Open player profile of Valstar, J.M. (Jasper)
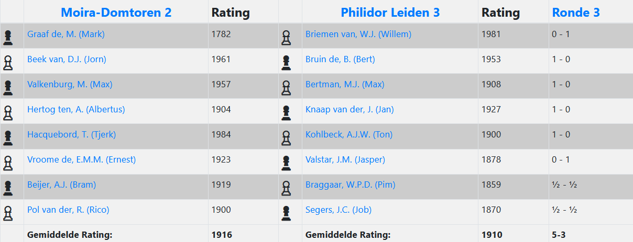The image size is (633, 242). point(345,160)
